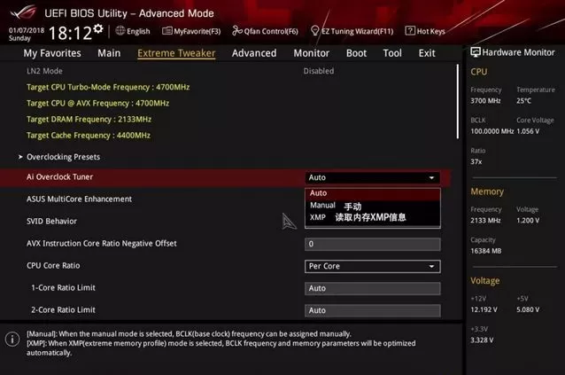The image size is (565, 375).
Task: Click the 1-Core Ratio Limit field
Action: click(372, 288)
